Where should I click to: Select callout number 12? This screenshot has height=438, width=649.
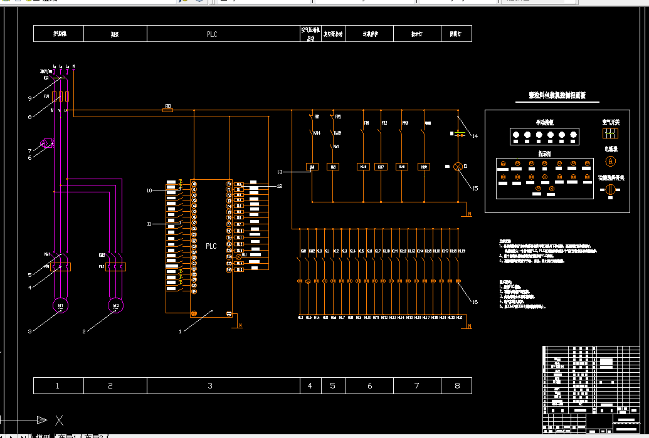tap(280, 186)
